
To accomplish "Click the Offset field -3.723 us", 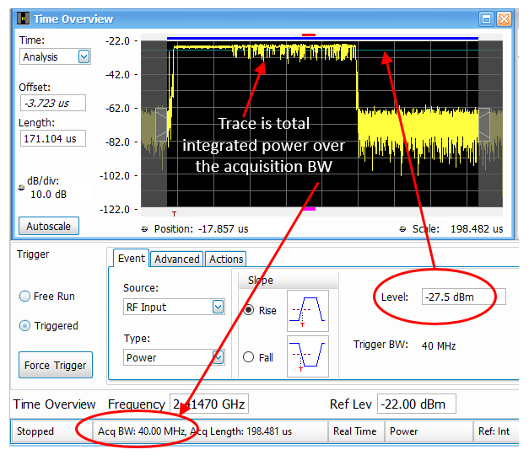I will click(53, 103).
